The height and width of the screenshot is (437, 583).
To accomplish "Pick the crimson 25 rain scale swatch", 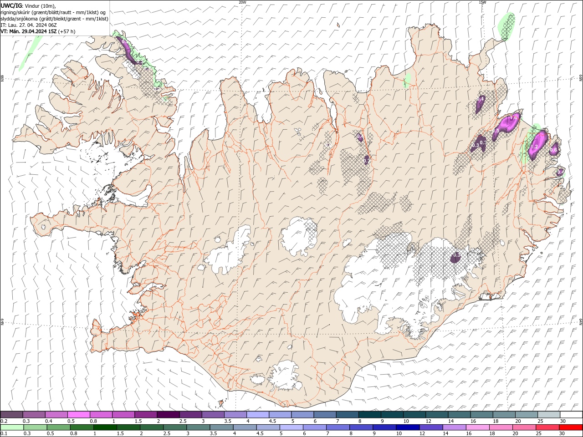I will (x=547, y=427).
